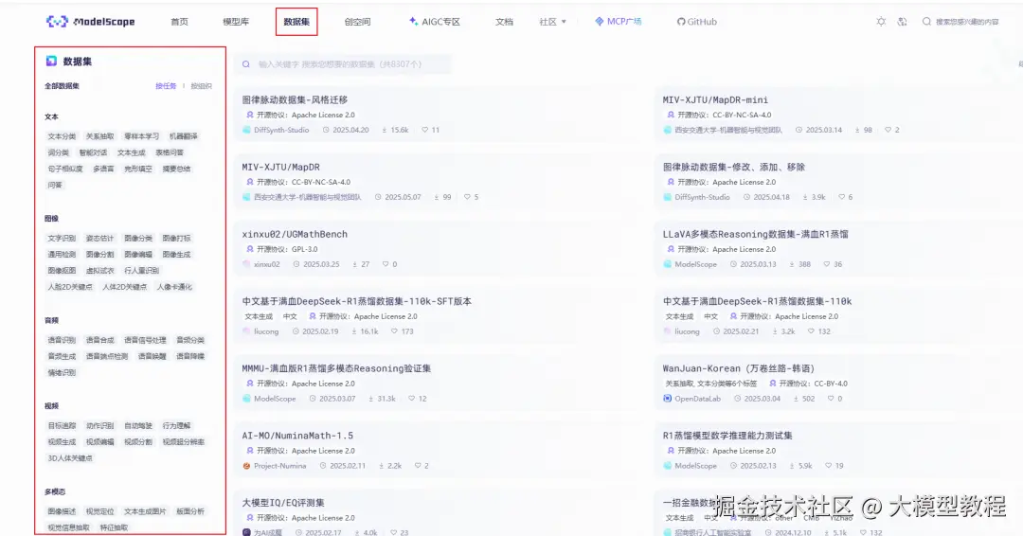Open the 大模型IQ/EQ评测集 dataset
The height and width of the screenshot is (536, 1023).
point(283,503)
